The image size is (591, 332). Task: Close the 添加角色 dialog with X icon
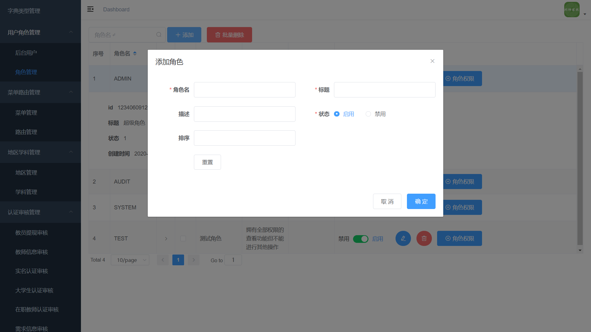432,61
